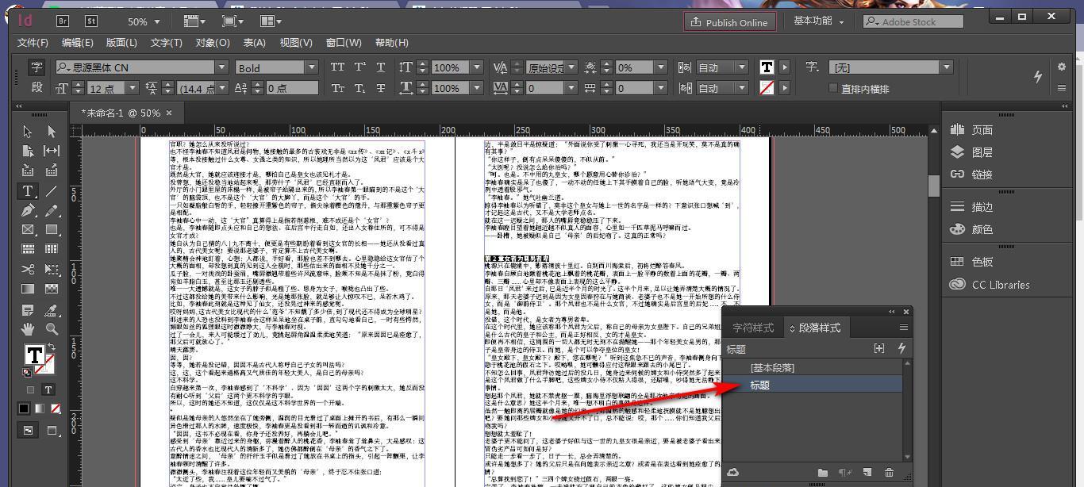Image resolution: width=1084 pixels, height=487 pixels.
Task: Click the All Caps (TT) button
Action: tap(337, 67)
